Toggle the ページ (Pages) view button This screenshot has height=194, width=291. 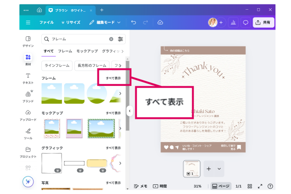tap(221, 186)
